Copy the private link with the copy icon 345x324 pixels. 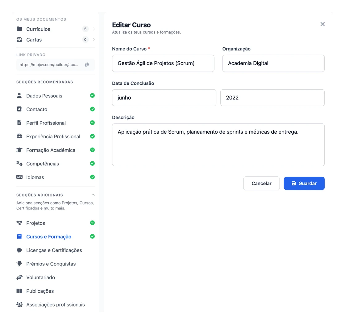pyautogui.click(x=87, y=65)
